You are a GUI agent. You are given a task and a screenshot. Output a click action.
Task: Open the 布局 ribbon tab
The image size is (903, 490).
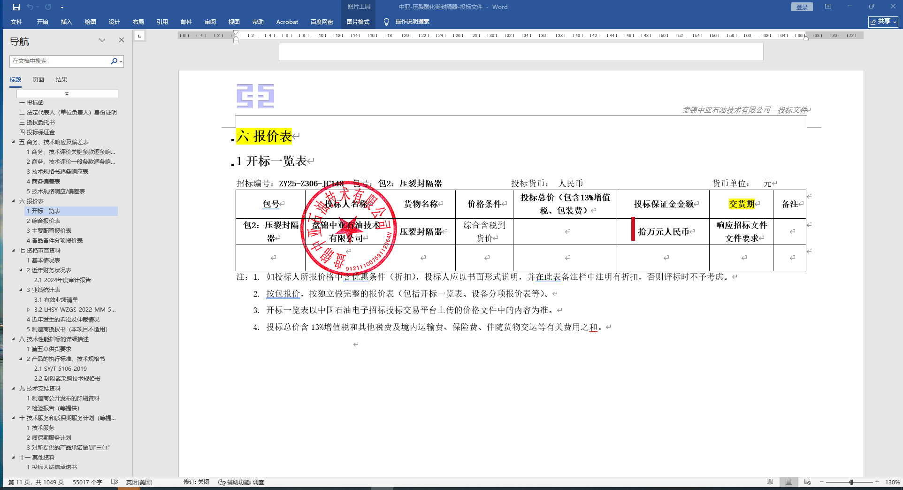pyautogui.click(x=138, y=22)
